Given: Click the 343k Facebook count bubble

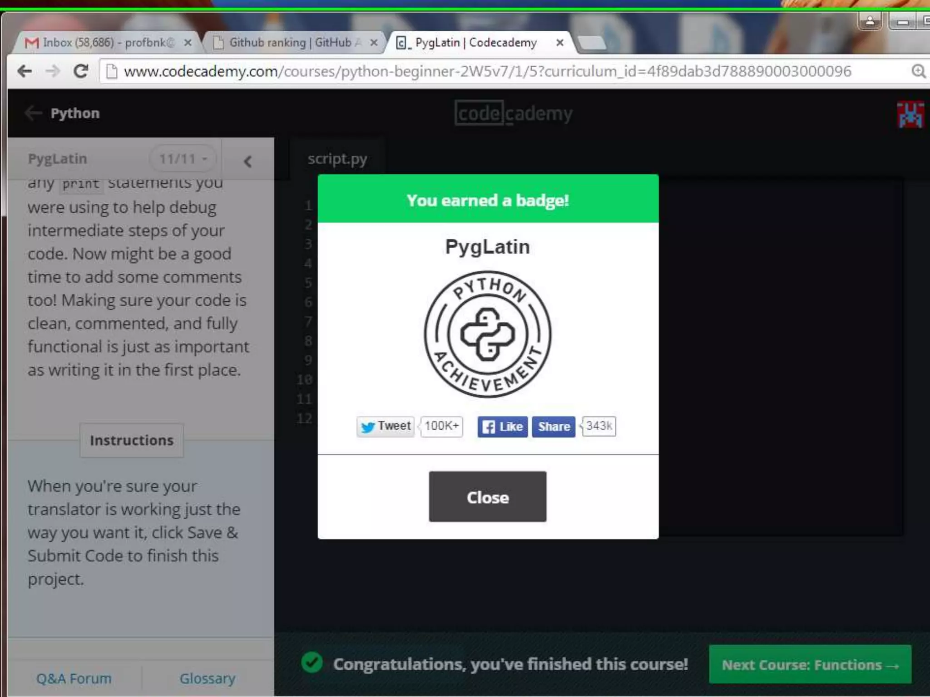Looking at the screenshot, I should [599, 426].
